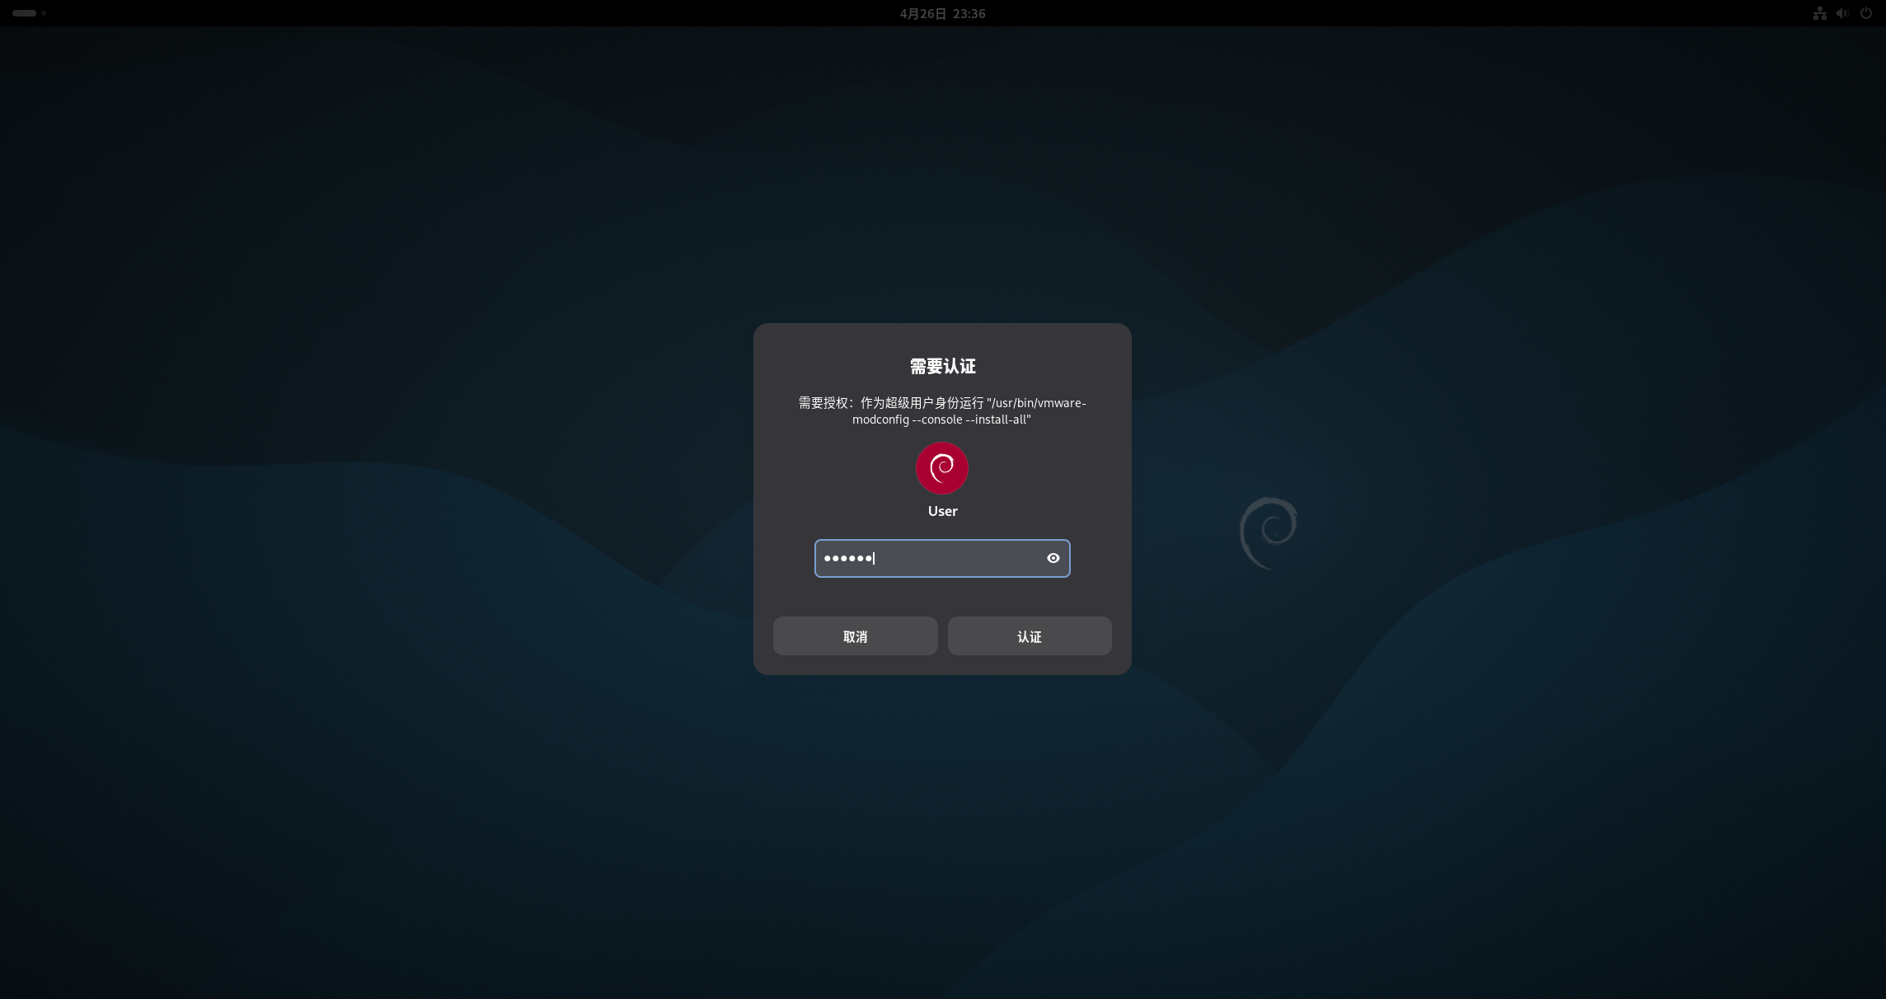Click the password visibility eye icon
The width and height of the screenshot is (1886, 999).
coord(1053,558)
